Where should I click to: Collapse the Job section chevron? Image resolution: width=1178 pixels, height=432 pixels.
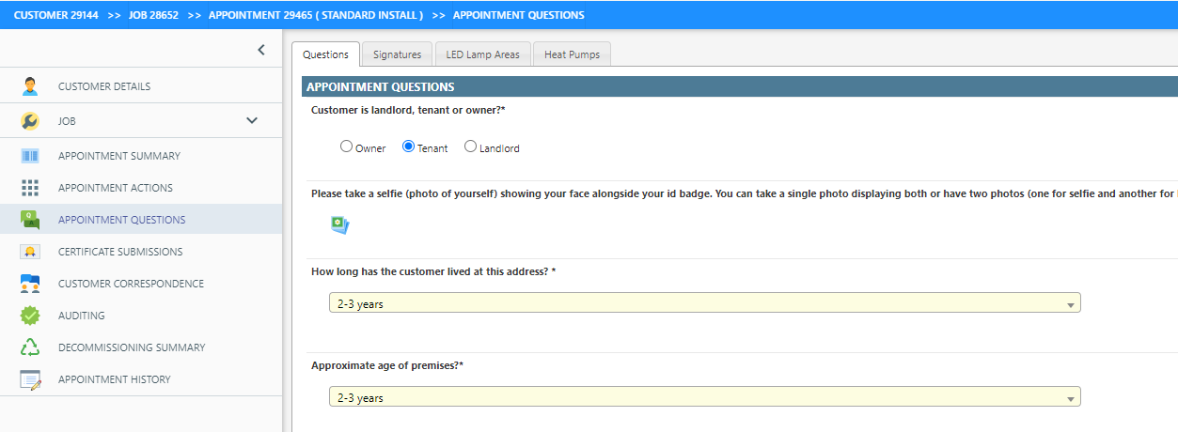pos(251,120)
